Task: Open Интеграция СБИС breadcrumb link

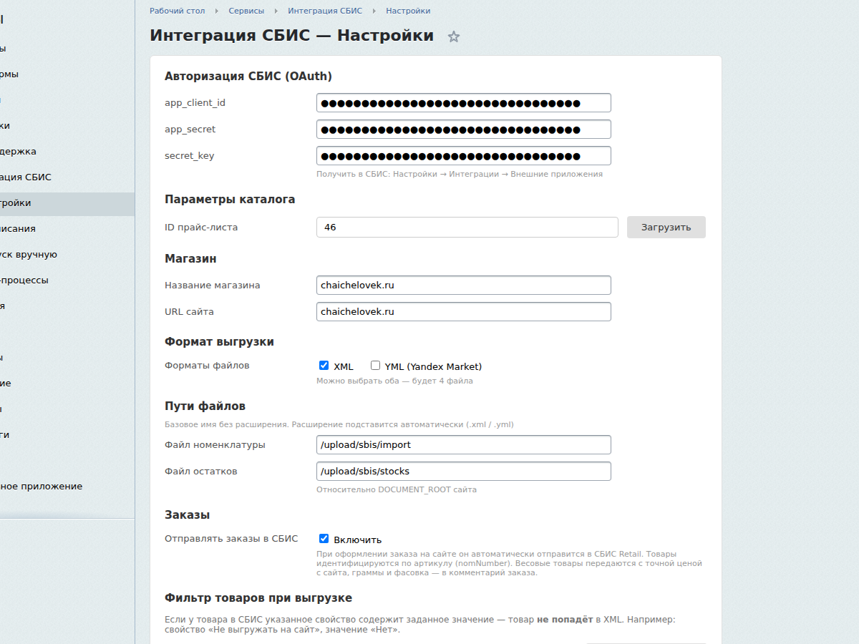Action: [x=325, y=11]
